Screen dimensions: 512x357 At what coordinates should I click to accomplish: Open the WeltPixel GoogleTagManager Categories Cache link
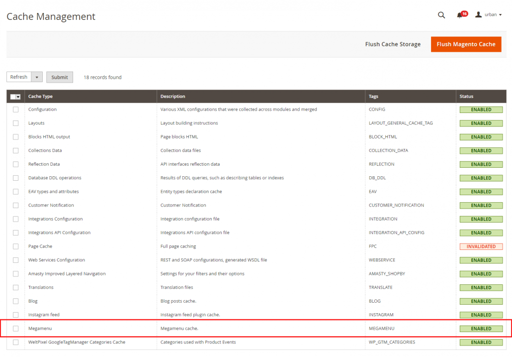76,342
